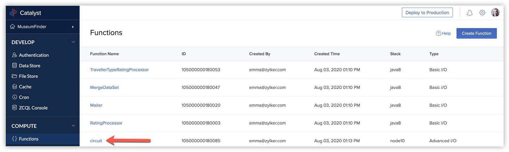Collapse the COMPUTE section chevron
The image size is (509, 152).
(73, 126)
